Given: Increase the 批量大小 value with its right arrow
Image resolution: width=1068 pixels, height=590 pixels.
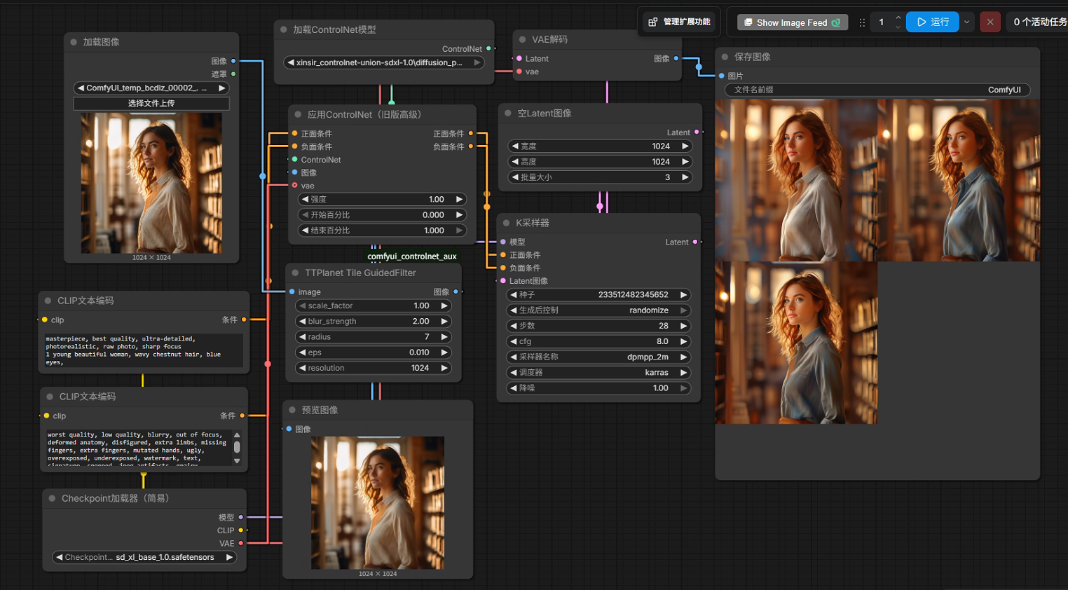Looking at the screenshot, I should [685, 177].
